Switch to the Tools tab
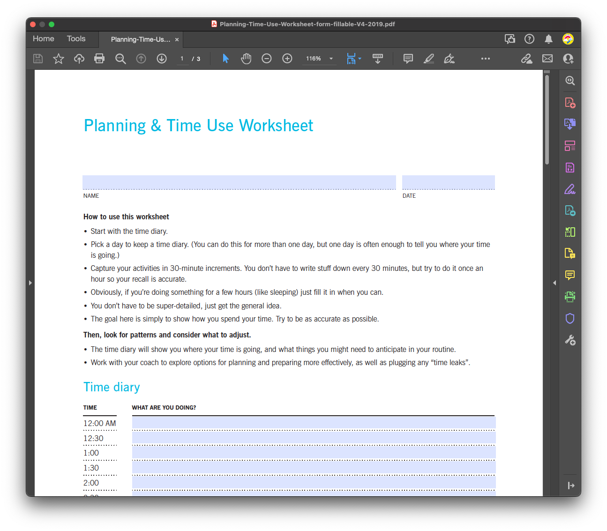This screenshot has height=531, width=607. (76, 39)
